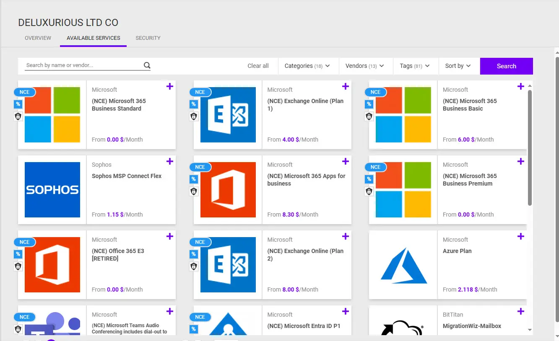The height and width of the screenshot is (341, 559).
Task: Click the search magnifier icon
Action: click(147, 65)
